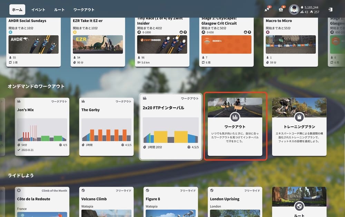Viewport: 345px width, 217px height.
Task: Click the icon beside Climb of the Month
Action: [19, 190]
